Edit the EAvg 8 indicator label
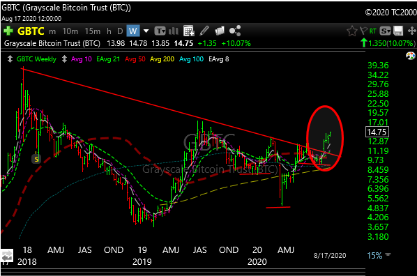 point(218,59)
